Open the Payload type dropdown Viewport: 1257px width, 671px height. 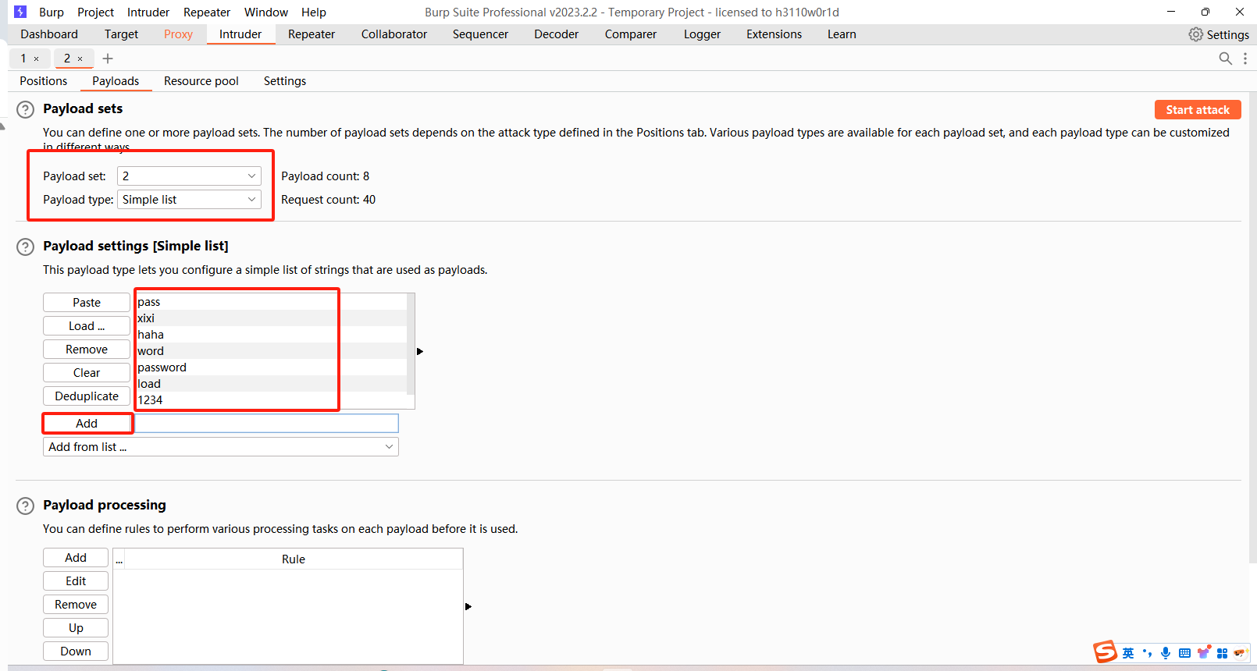tap(189, 200)
